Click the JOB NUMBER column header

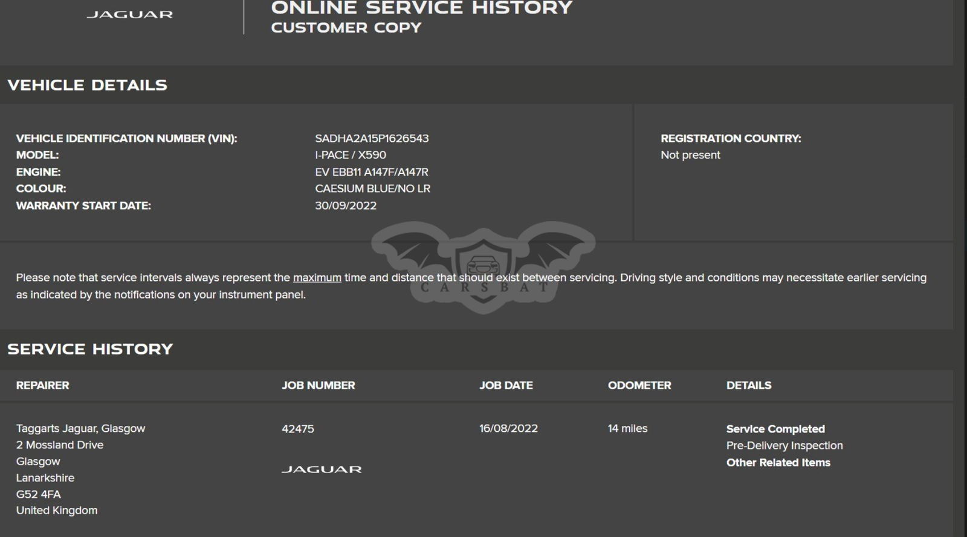(318, 385)
